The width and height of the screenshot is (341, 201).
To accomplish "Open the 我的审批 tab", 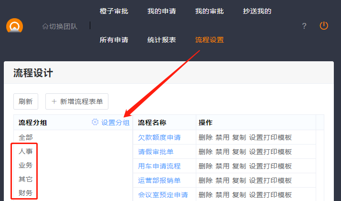I will (x=209, y=11).
